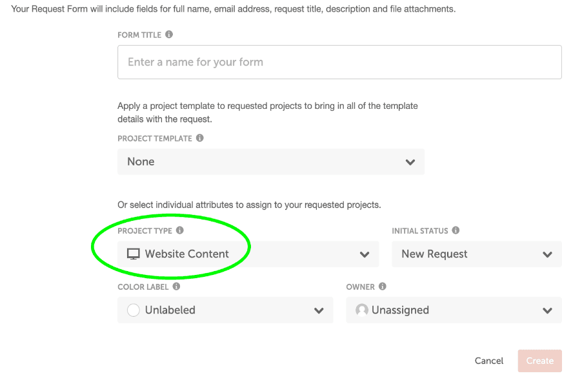Image resolution: width=582 pixels, height=385 pixels.
Task: Click the Initial Status info icon
Action: 456,230
